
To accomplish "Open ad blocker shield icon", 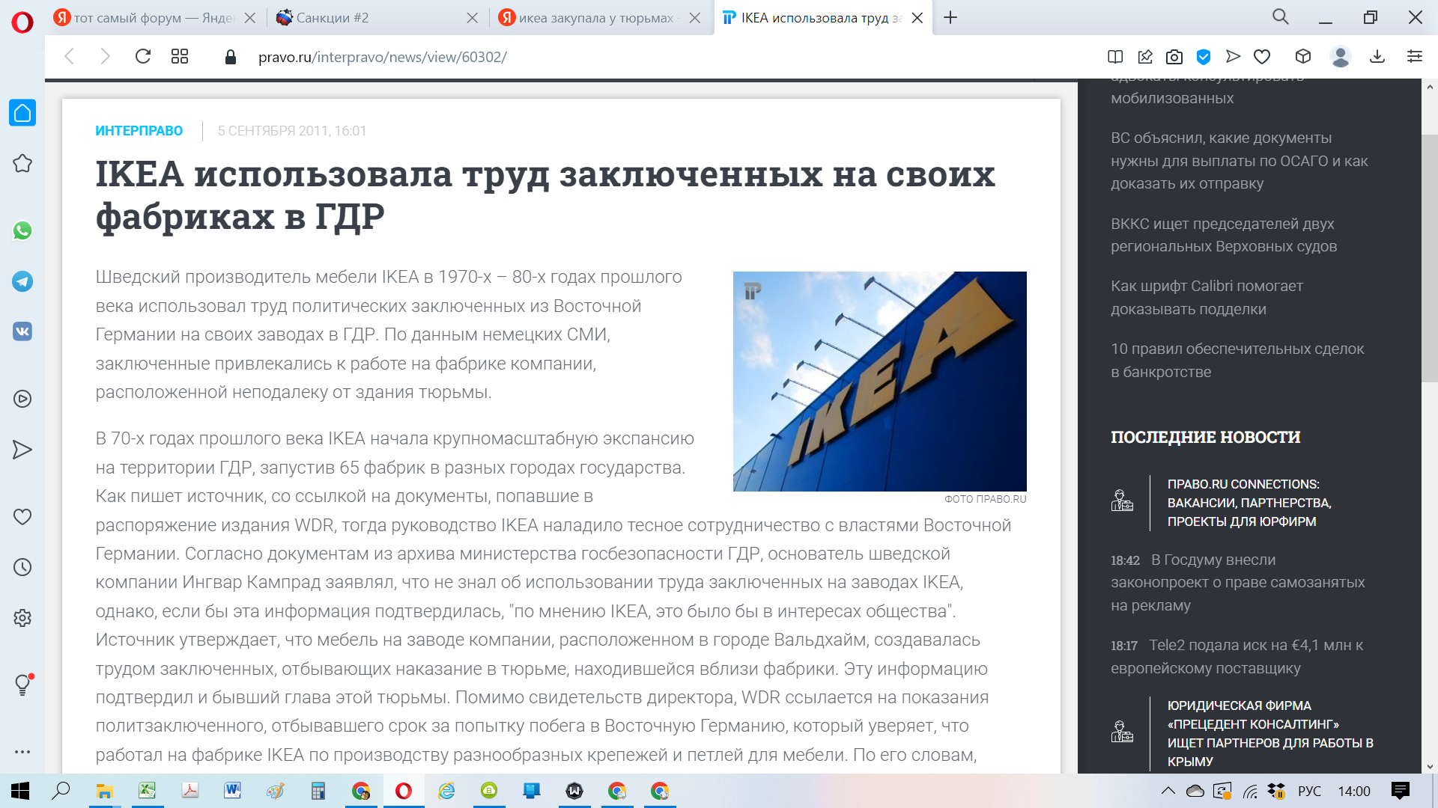I will [x=1204, y=57].
